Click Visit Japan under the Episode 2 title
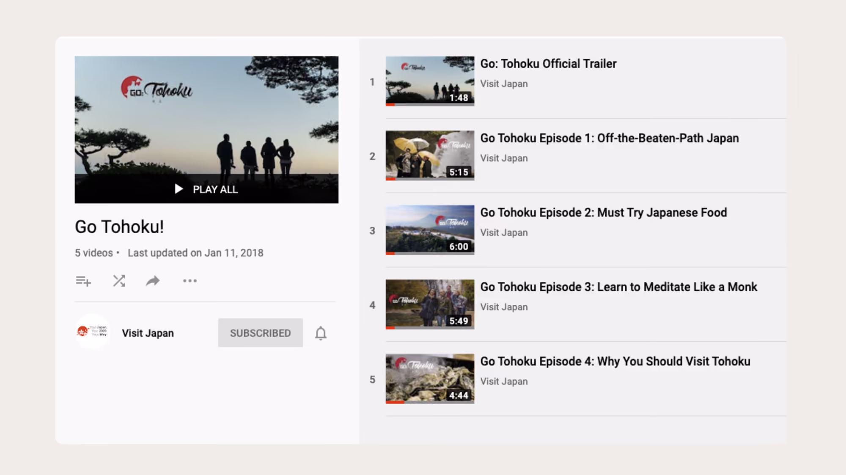 click(x=504, y=232)
